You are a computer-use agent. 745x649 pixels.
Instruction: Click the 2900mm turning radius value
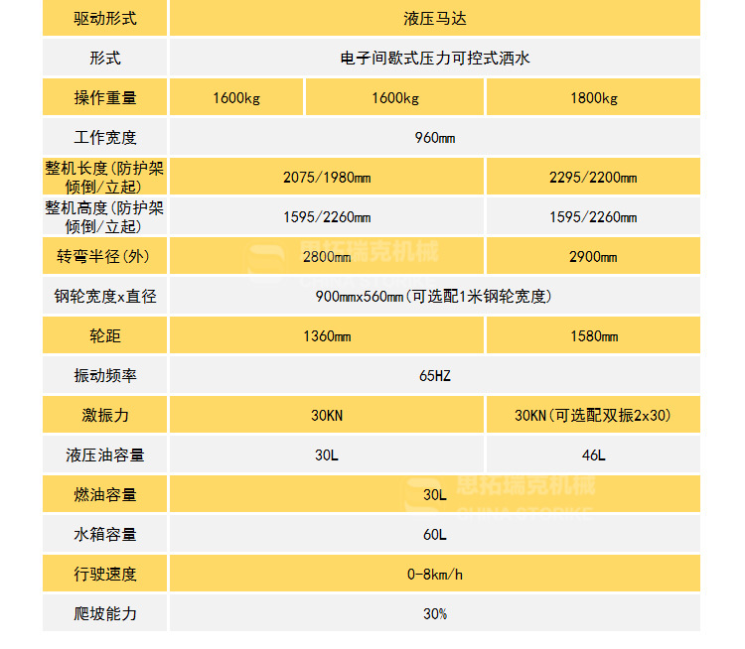pyautogui.click(x=593, y=257)
